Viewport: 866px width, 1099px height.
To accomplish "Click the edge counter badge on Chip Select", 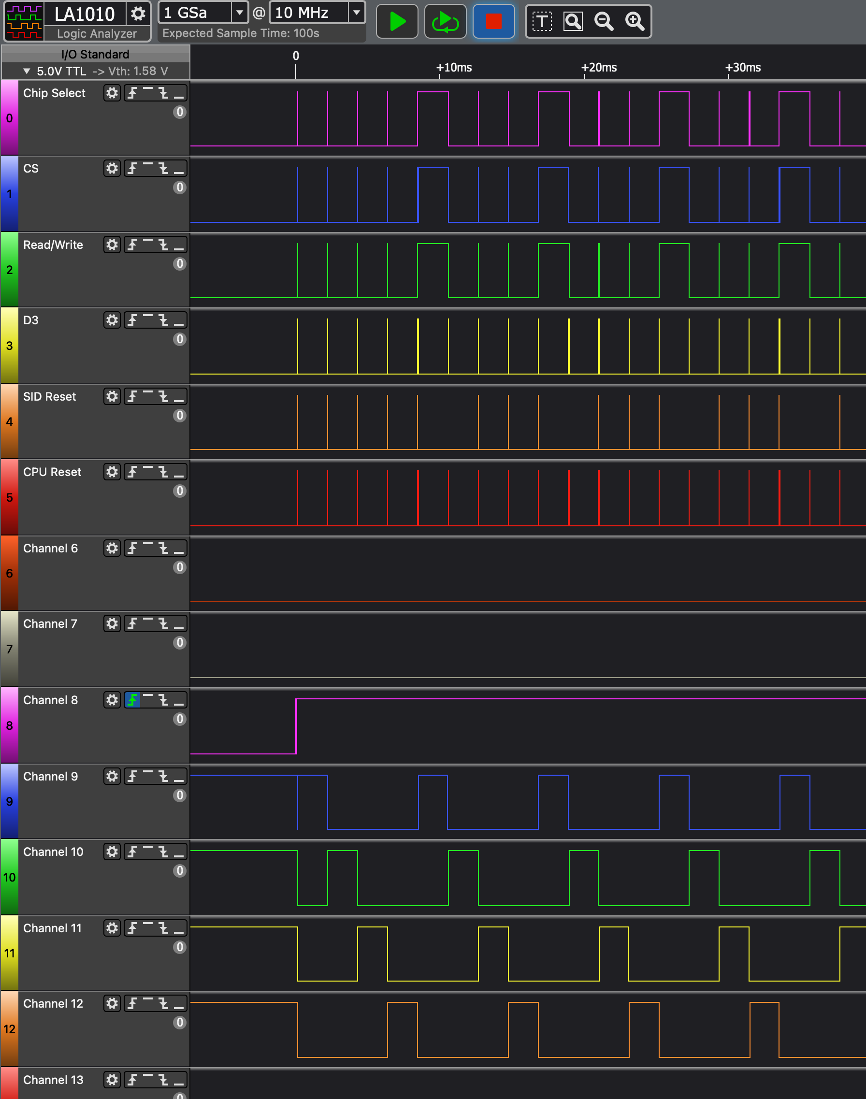I will [x=179, y=112].
